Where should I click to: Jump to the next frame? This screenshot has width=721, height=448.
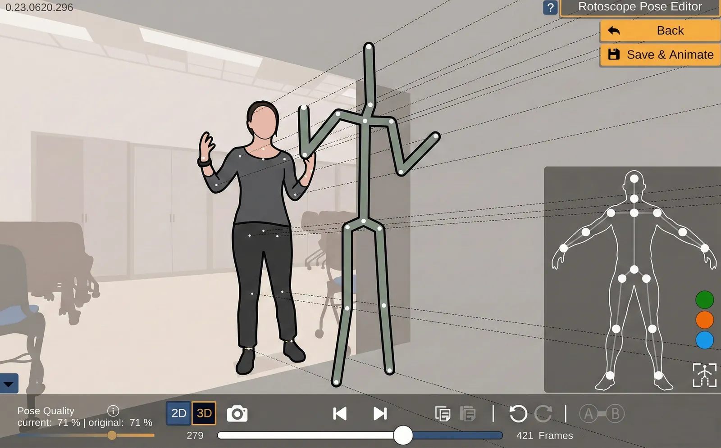[x=380, y=414]
